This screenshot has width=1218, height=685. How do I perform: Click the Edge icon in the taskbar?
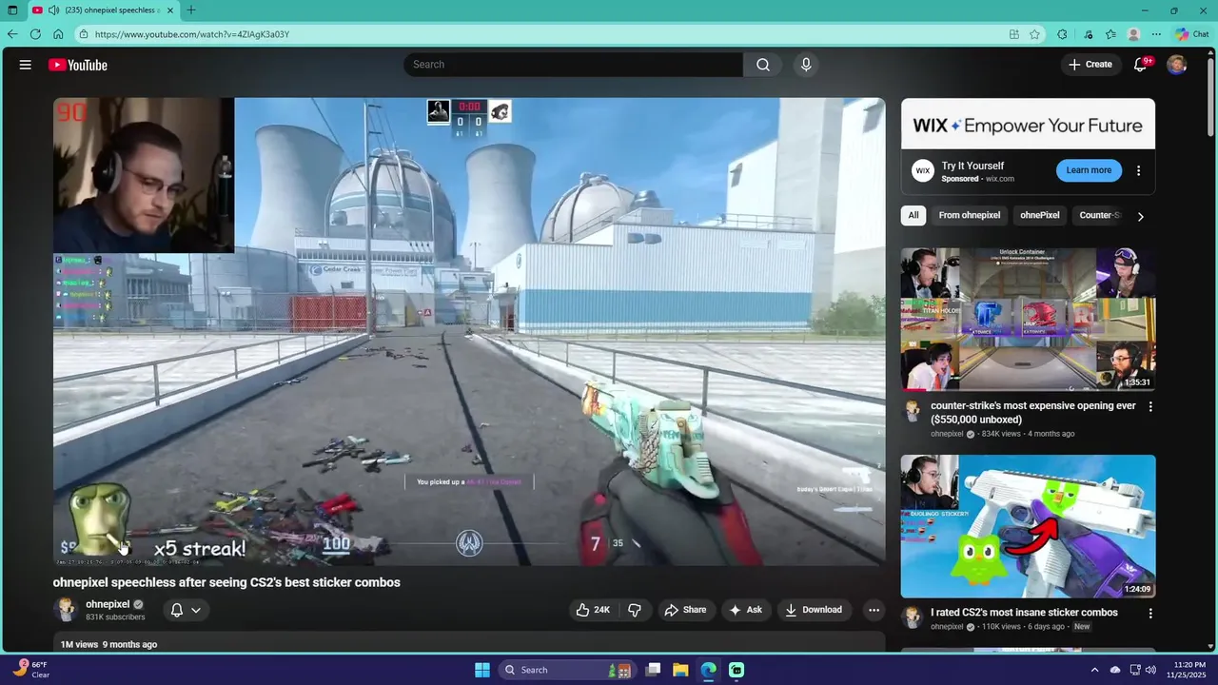708,670
